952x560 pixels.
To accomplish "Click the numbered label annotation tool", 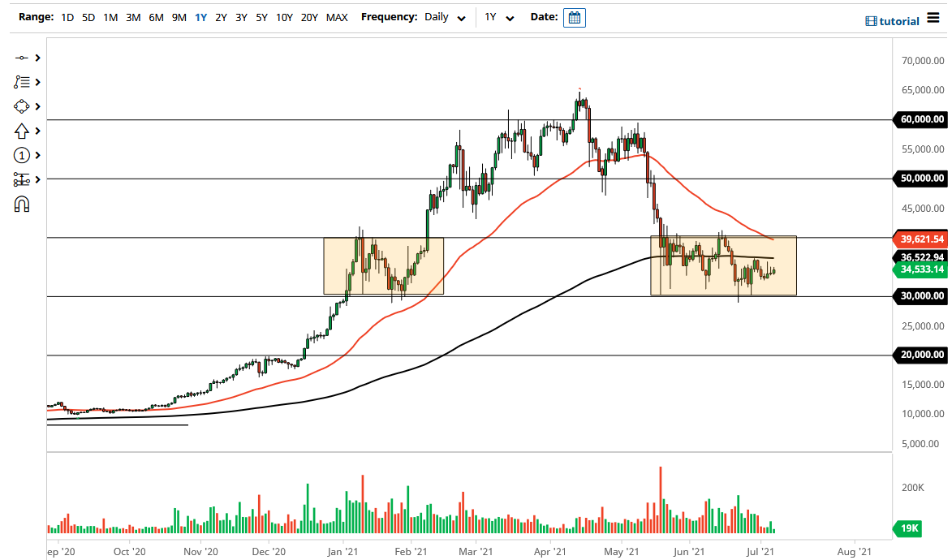I will coord(20,155).
